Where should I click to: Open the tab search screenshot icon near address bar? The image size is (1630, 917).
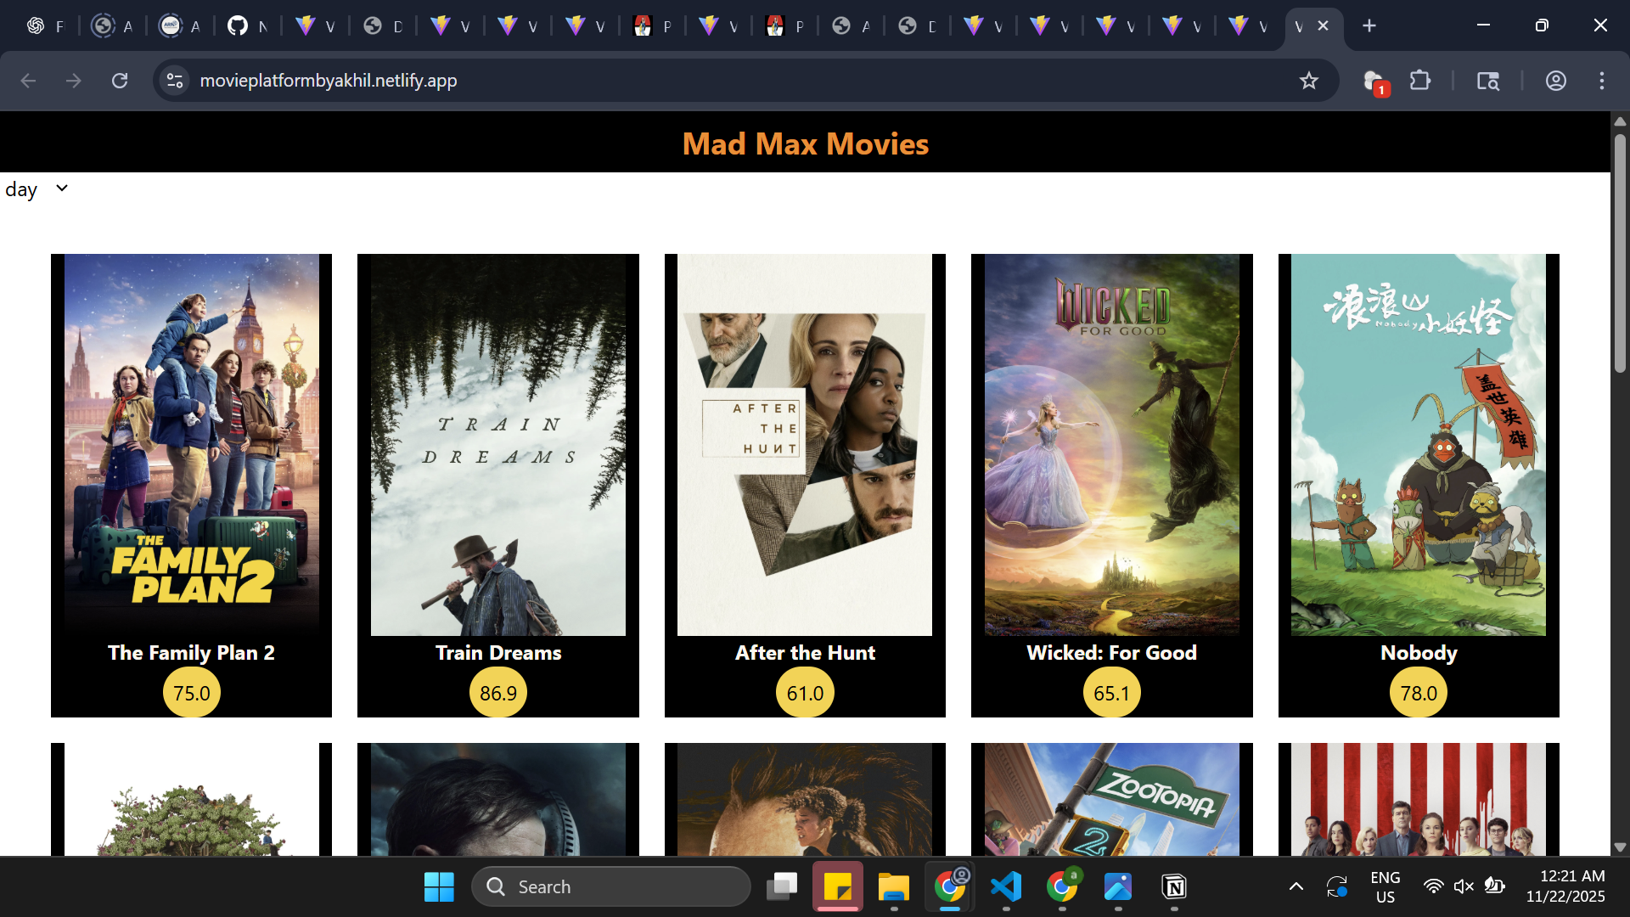point(1488,81)
